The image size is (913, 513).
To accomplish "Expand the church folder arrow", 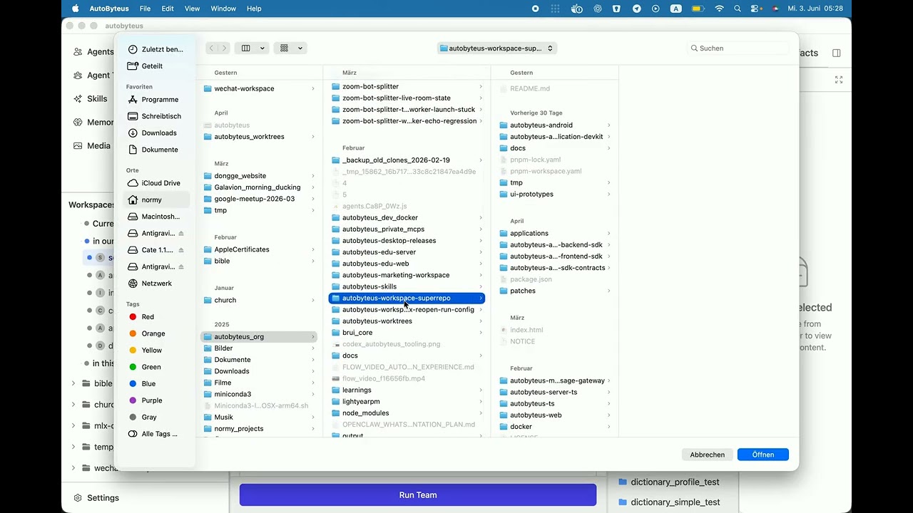I will tap(312, 301).
